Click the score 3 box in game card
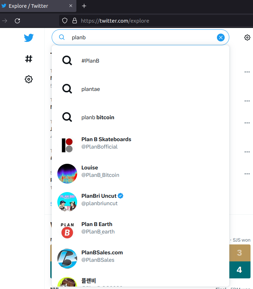 tap(240, 253)
